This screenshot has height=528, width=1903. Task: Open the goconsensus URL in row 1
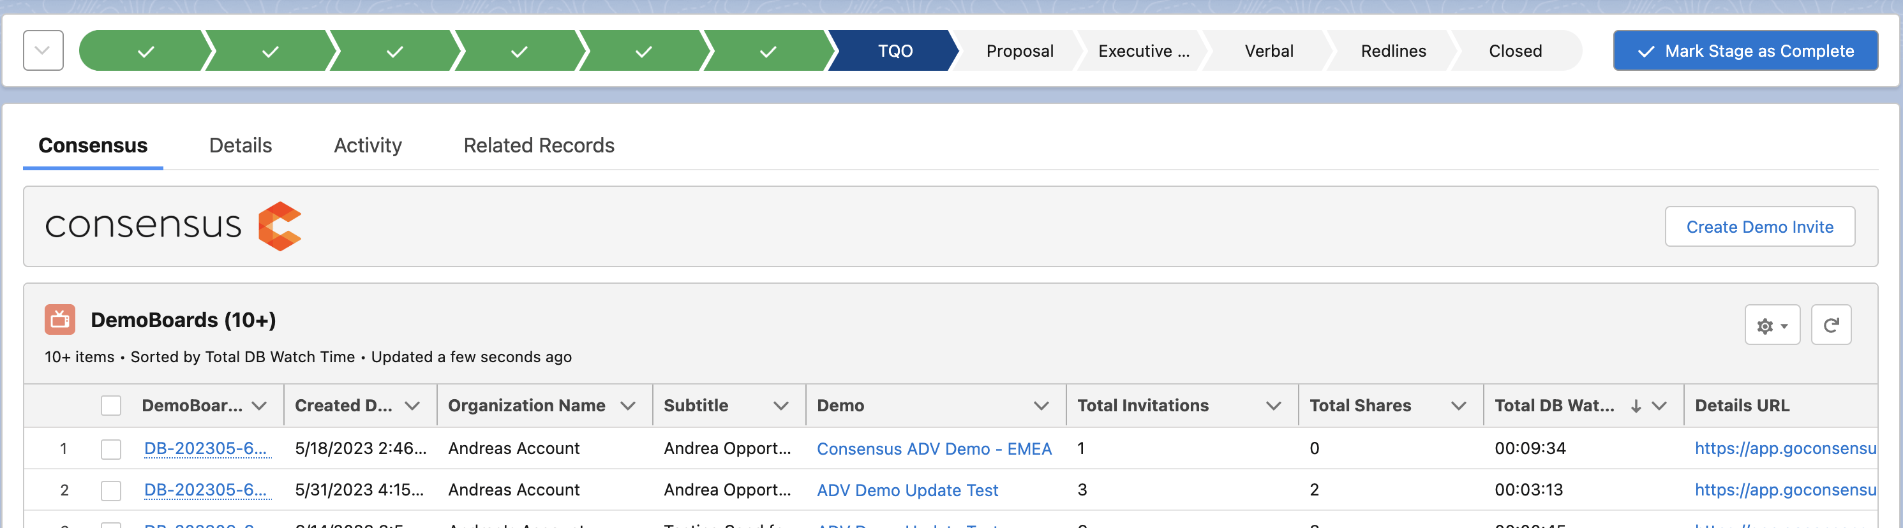click(x=1785, y=448)
